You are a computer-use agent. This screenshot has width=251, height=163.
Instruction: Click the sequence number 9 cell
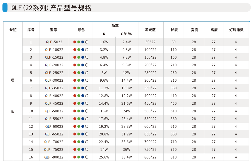(31, 103)
